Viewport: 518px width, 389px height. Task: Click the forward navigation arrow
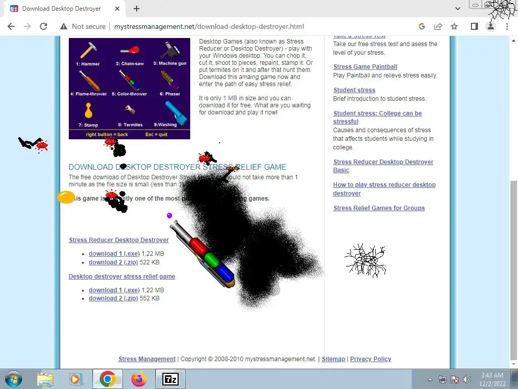coord(27,26)
